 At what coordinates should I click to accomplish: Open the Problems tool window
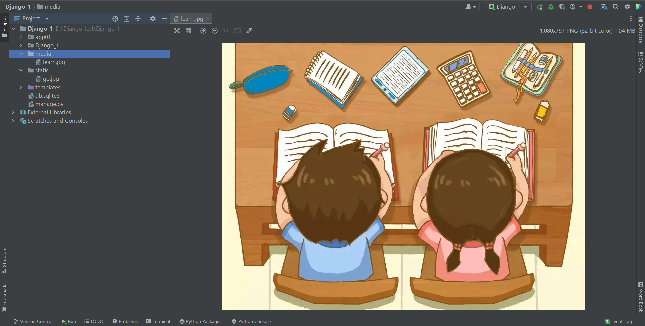[x=125, y=321]
